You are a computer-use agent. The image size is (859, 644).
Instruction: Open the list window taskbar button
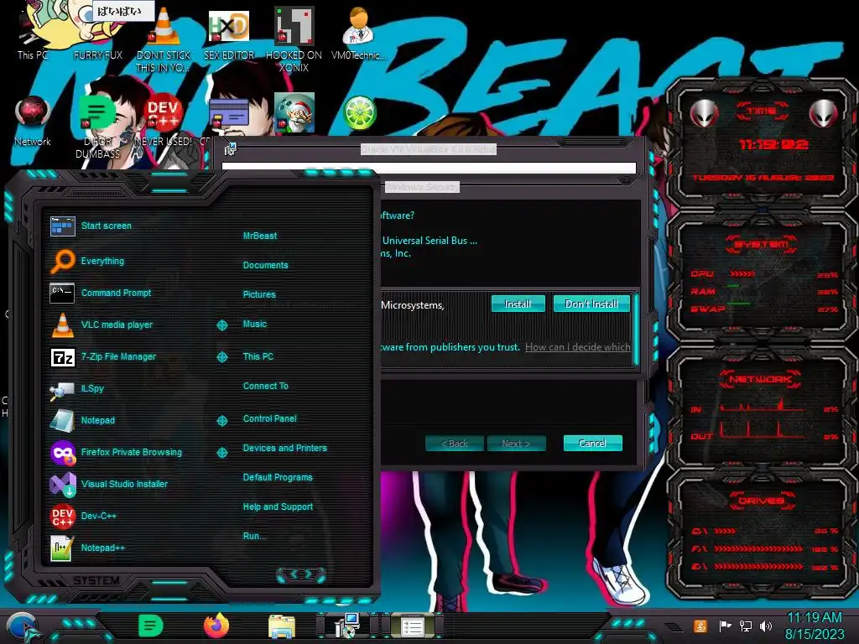(412, 626)
